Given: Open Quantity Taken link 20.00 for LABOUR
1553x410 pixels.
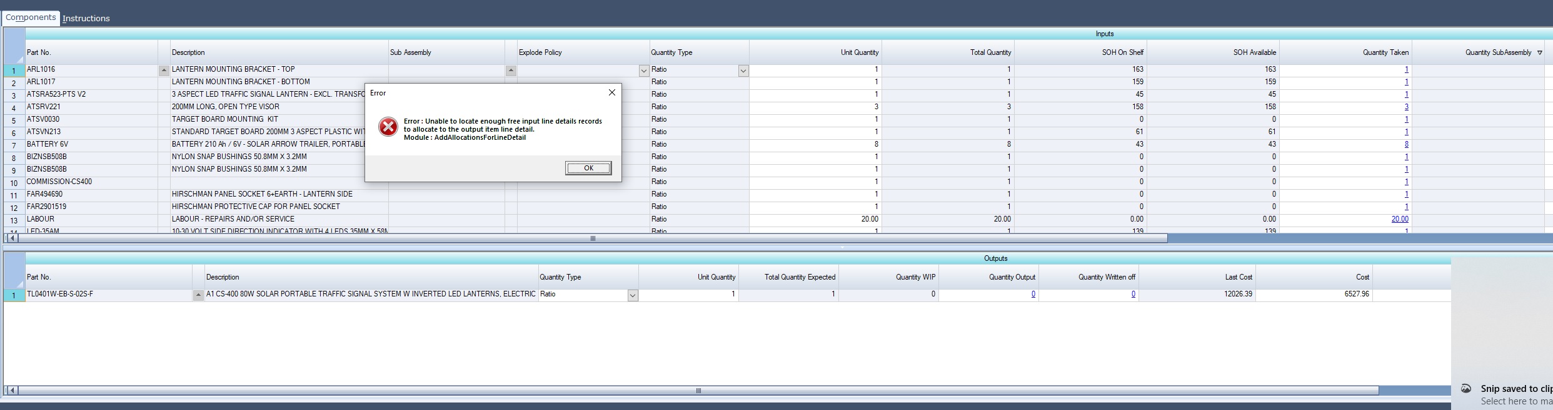Looking at the screenshot, I should pyautogui.click(x=1399, y=219).
